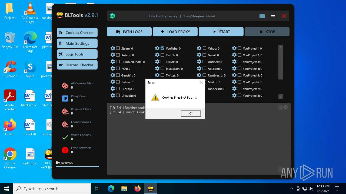Open settings gear for PSN
346x194 pixels.
tap(113, 68)
